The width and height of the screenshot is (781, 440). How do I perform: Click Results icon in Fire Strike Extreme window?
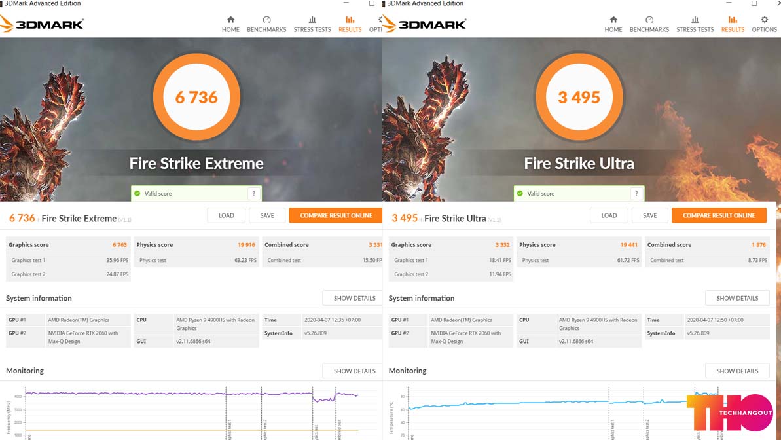tap(350, 20)
